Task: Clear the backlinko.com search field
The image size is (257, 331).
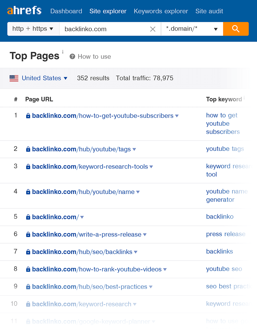Action: 153,29
